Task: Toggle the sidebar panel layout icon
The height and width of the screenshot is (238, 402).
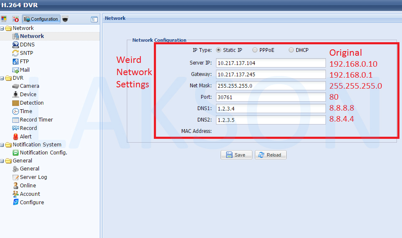Action: pos(94,19)
